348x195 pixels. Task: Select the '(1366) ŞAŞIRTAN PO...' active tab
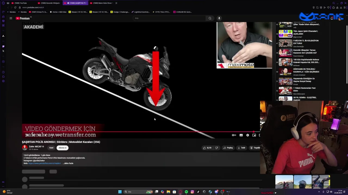(x=75, y=3)
